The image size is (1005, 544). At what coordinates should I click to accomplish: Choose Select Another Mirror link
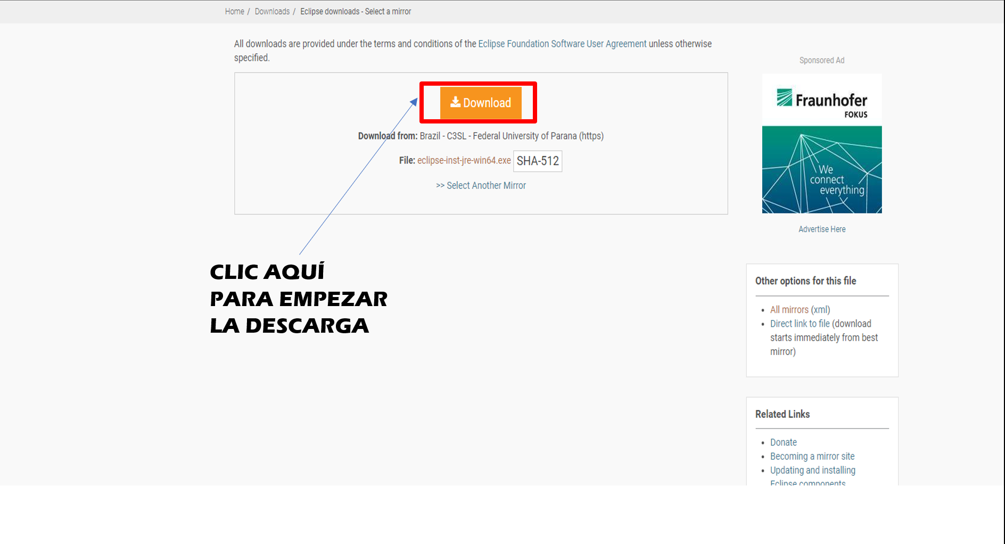pyautogui.click(x=481, y=185)
